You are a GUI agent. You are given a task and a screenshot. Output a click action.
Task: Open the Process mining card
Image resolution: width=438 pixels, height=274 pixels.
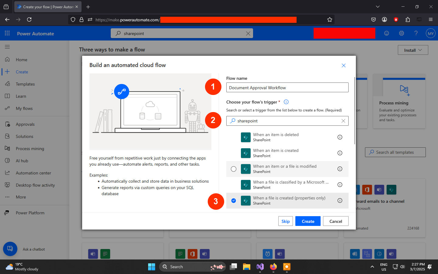(x=399, y=101)
